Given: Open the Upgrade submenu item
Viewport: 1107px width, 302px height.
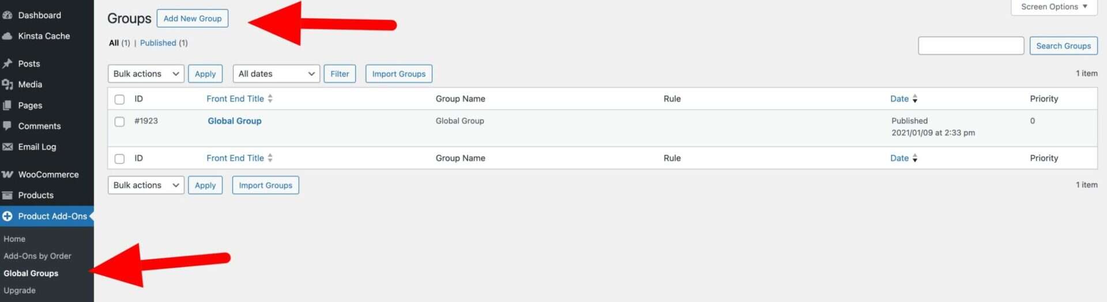Looking at the screenshot, I should tap(20, 290).
